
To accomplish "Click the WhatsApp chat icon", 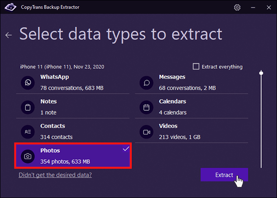I will (28, 83).
